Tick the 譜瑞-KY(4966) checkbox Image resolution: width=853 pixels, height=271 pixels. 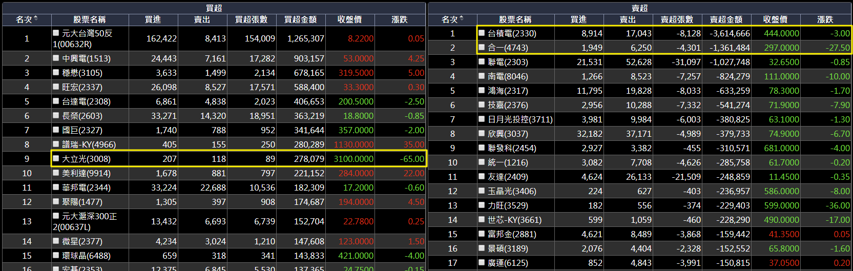[x=56, y=144]
